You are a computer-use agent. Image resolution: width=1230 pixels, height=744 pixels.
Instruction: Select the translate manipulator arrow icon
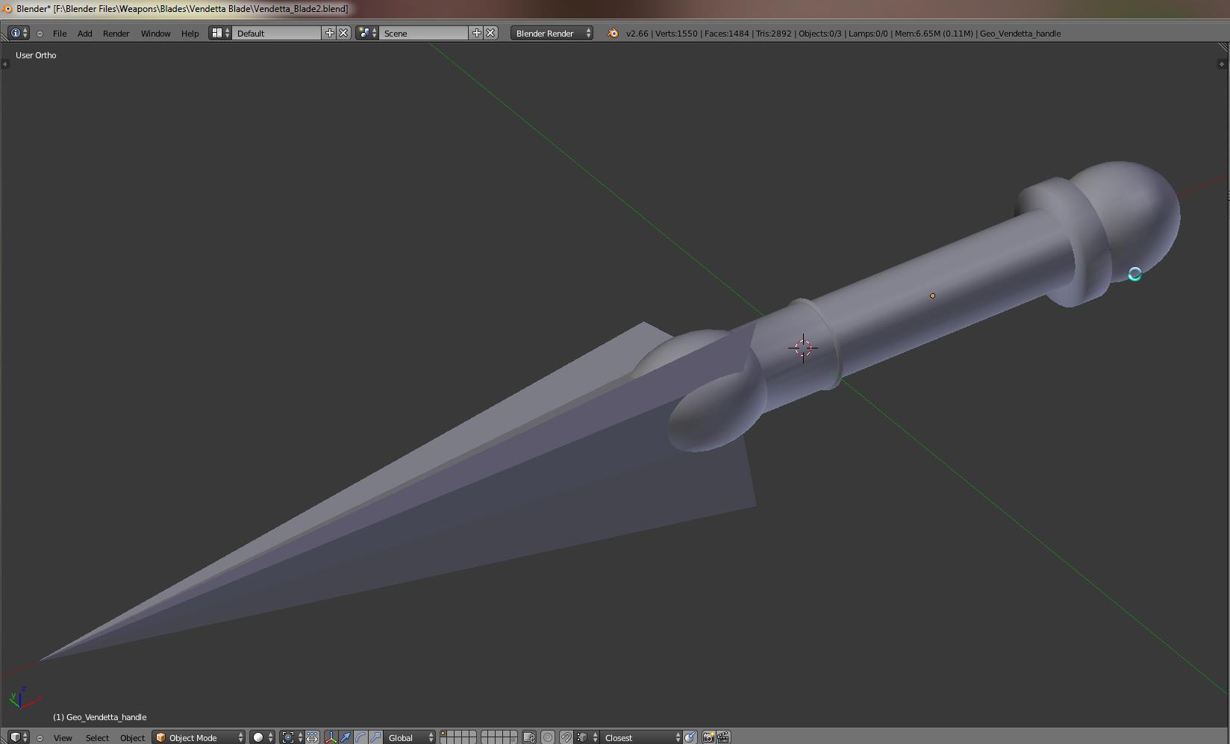coord(346,737)
